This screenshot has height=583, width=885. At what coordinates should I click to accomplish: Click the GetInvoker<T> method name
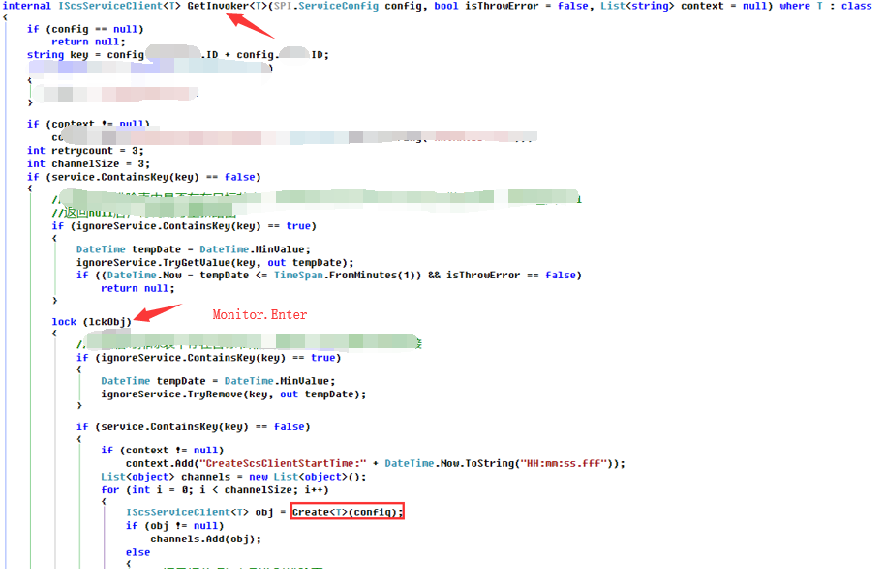point(227,6)
